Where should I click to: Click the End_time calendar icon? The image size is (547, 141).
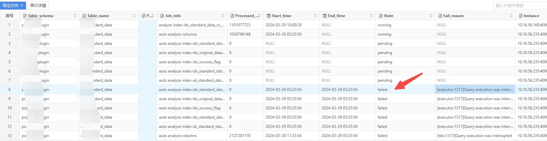[325, 16]
